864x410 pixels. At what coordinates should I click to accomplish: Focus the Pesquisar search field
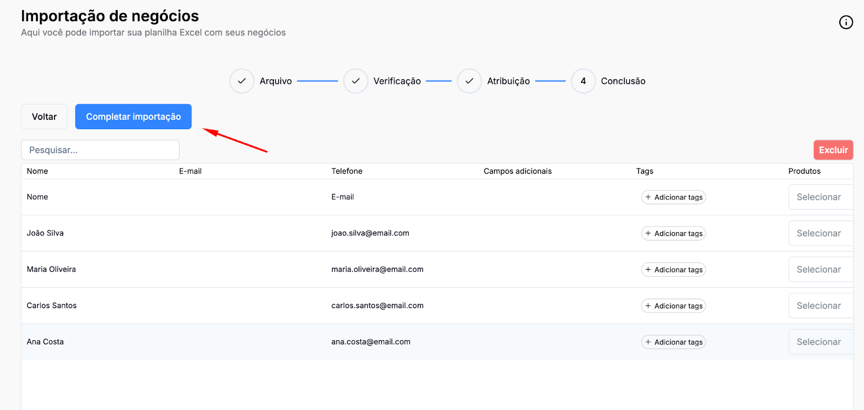pos(100,150)
